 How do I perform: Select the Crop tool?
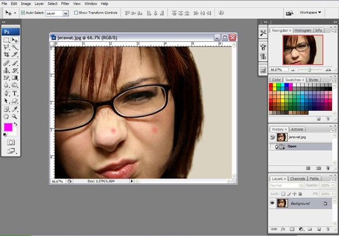(6, 54)
